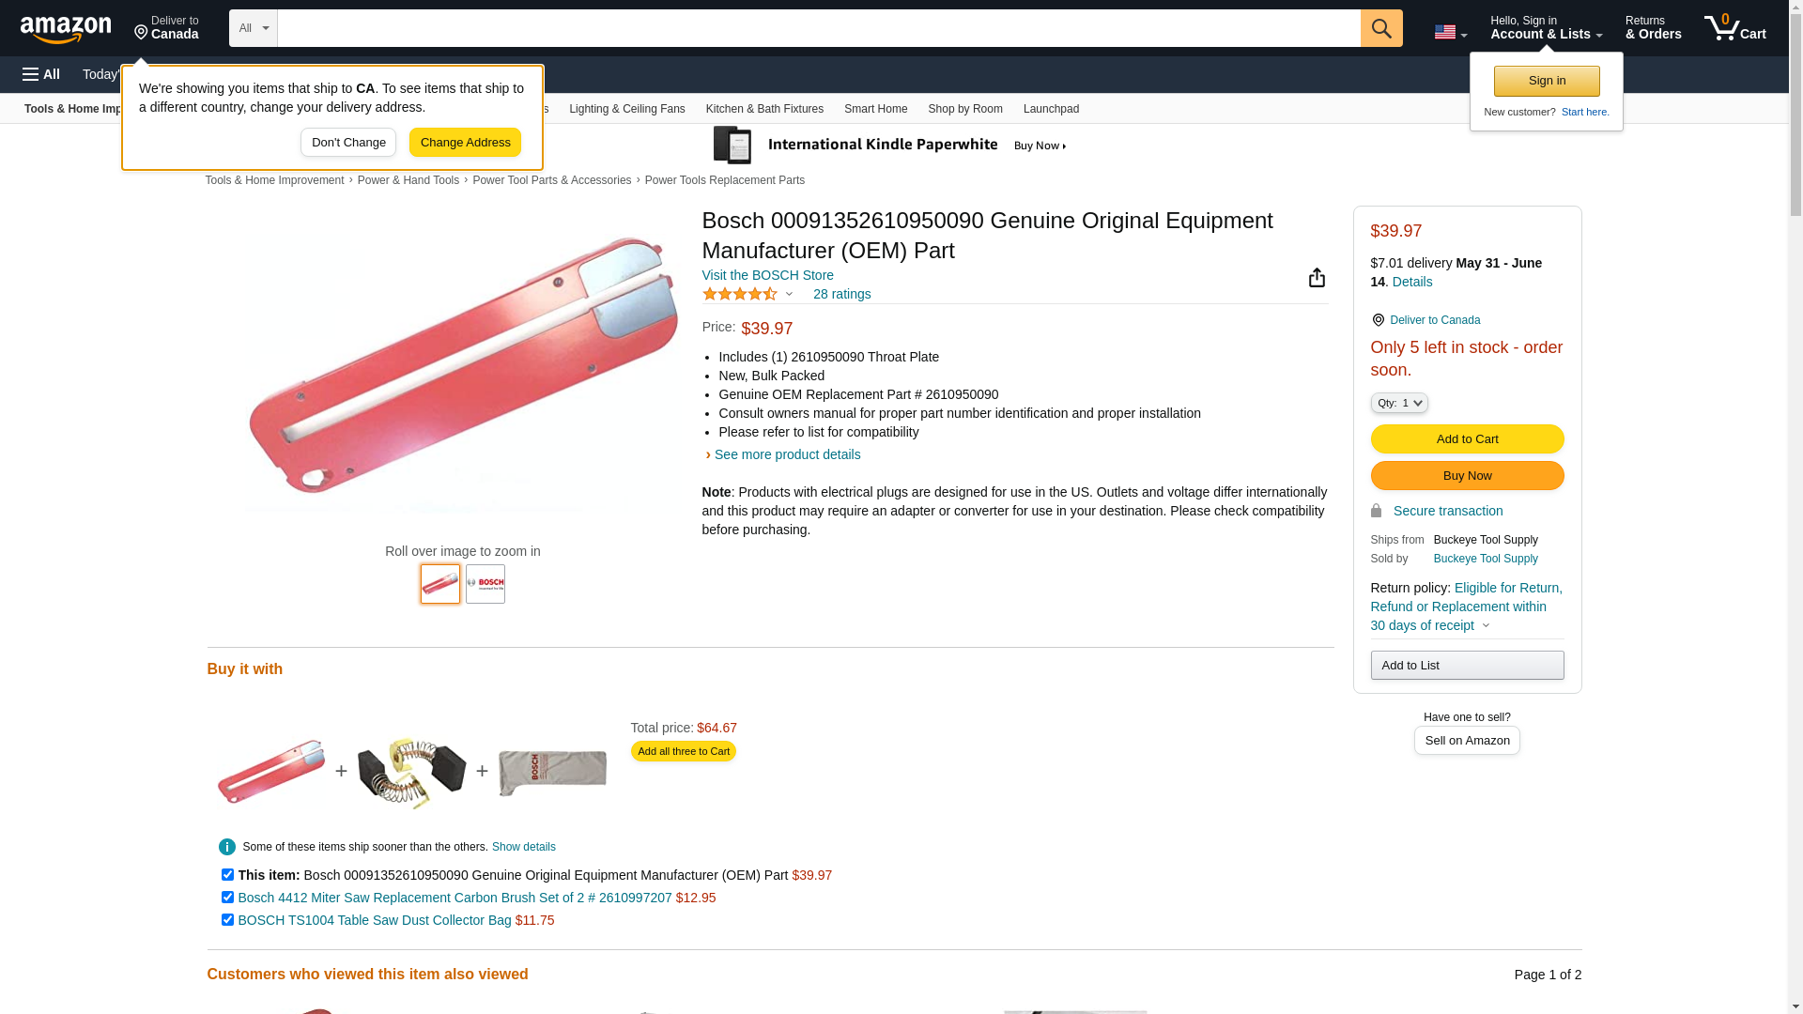
Task: Click the 28 ratings link
Action: coord(841,294)
